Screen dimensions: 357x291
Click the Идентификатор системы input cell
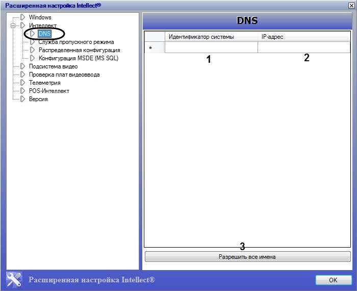click(x=211, y=47)
